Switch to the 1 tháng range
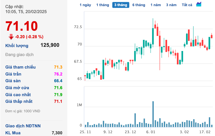The width and height of the screenshot is (215, 136). point(102,5)
